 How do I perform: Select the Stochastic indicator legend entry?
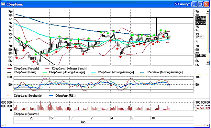(28, 96)
